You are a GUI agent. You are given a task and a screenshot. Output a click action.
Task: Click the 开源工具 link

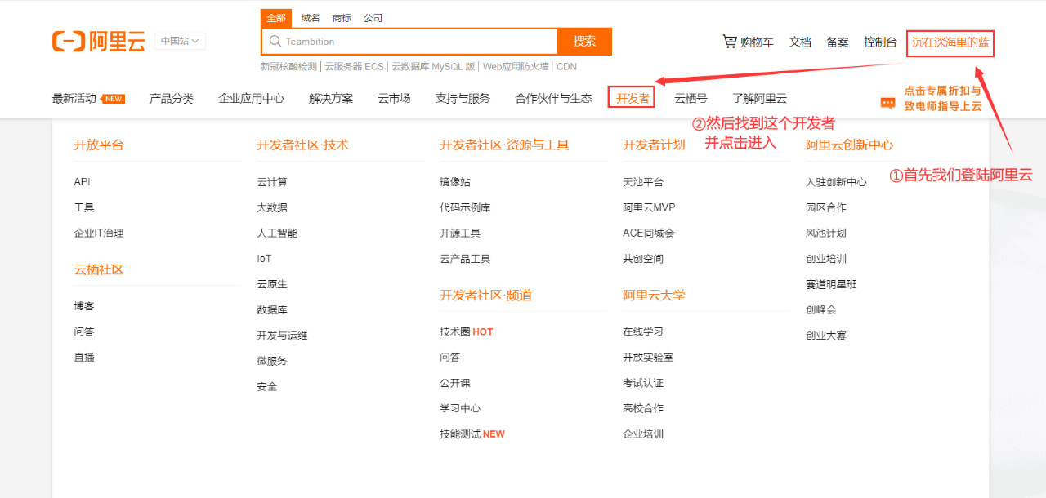pos(460,233)
